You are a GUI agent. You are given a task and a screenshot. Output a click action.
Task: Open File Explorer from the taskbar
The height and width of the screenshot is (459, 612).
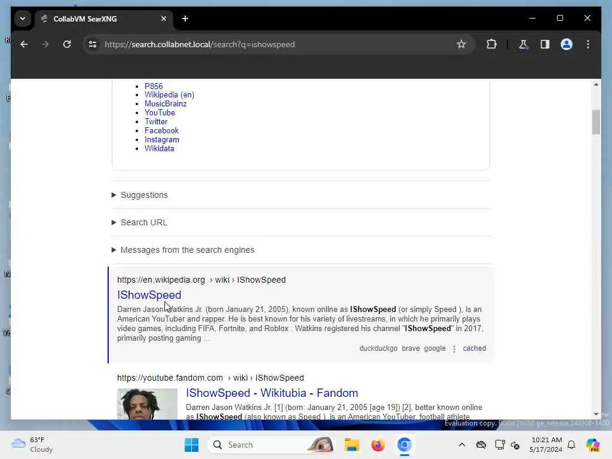[x=351, y=445]
